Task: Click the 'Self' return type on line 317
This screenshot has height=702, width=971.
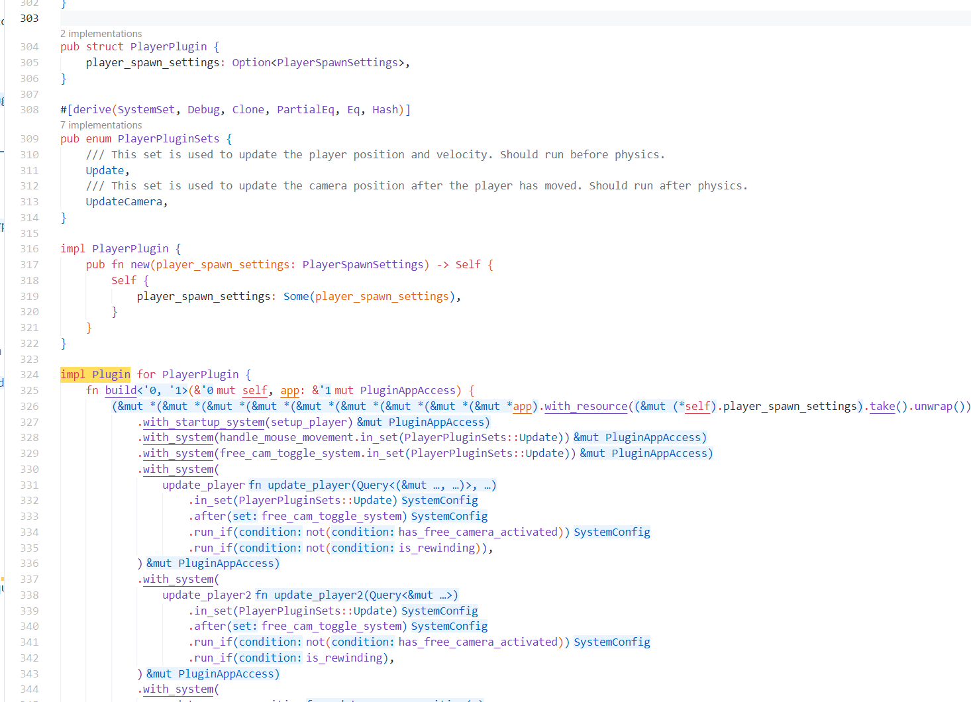Action: (468, 265)
